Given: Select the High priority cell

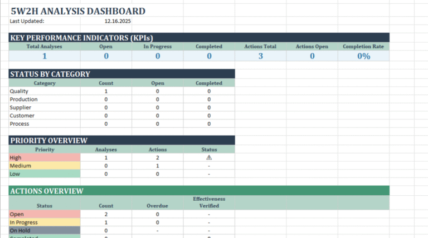Looking at the screenshot, I should pos(45,158).
